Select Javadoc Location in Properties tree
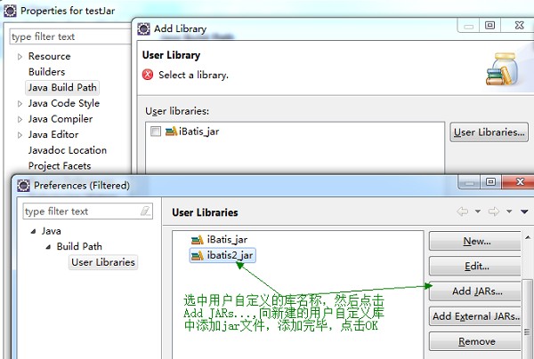 (x=68, y=150)
